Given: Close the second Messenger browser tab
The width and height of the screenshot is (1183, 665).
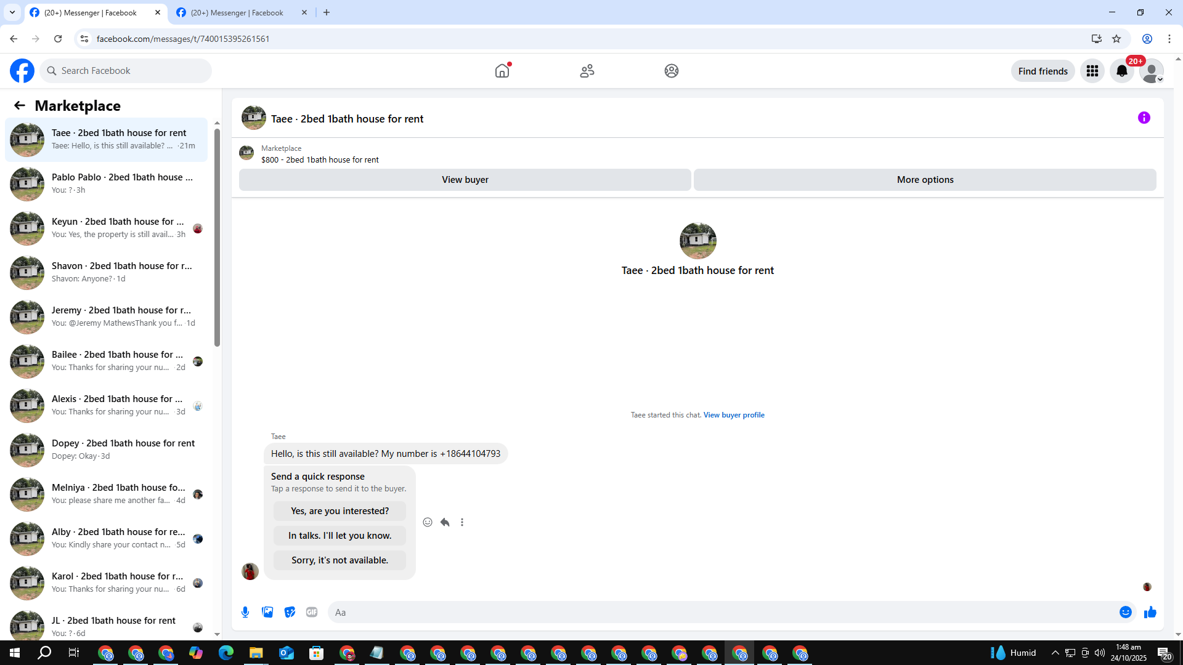Looking at the screenshot, I should point(304,13).
